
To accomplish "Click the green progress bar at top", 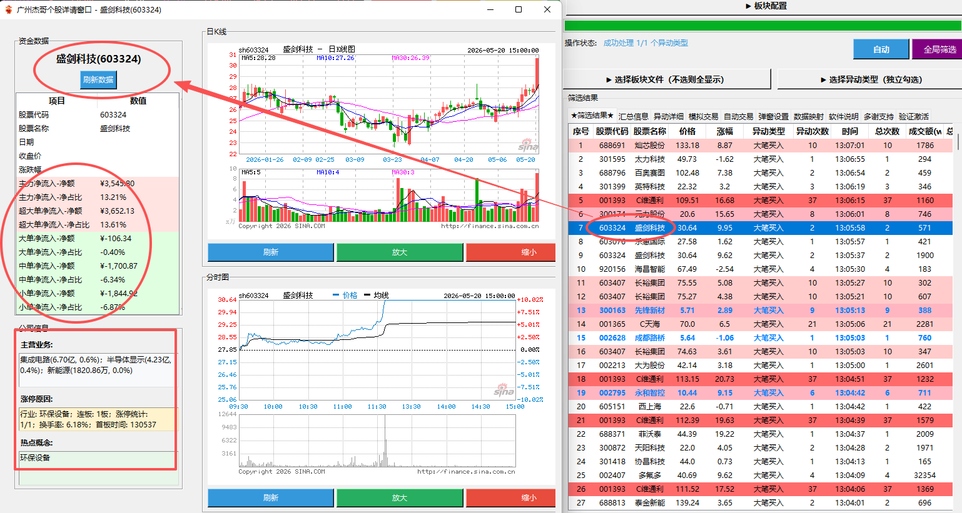I will (x=763, y=26).
